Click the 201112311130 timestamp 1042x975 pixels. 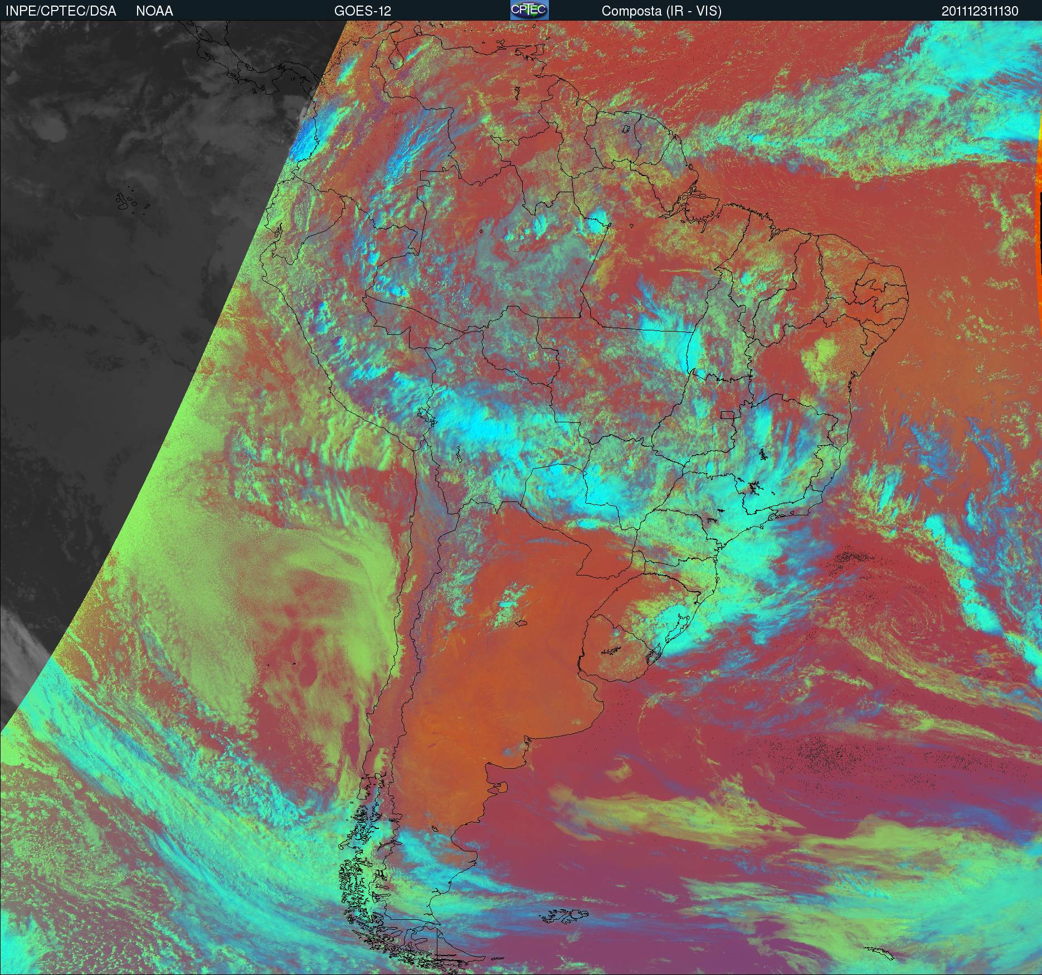tap(980, 11)
